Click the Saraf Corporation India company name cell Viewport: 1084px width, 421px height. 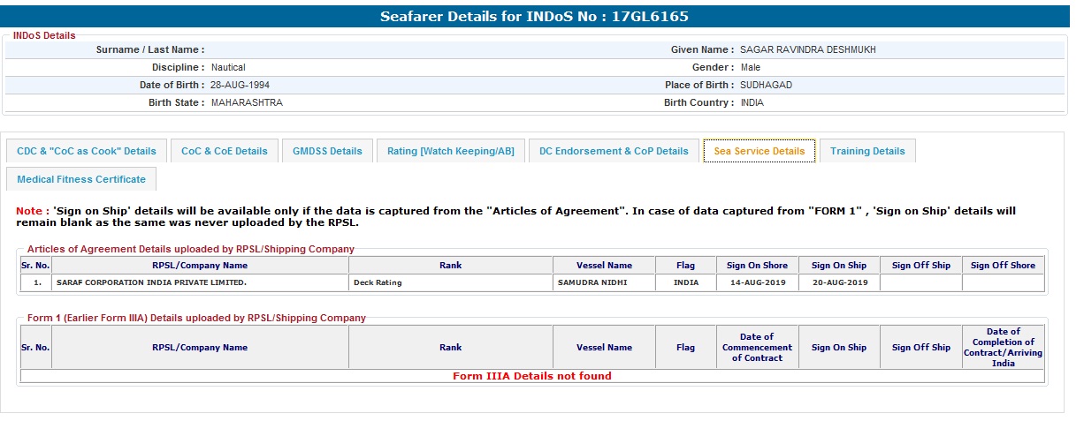coord(151,282)
